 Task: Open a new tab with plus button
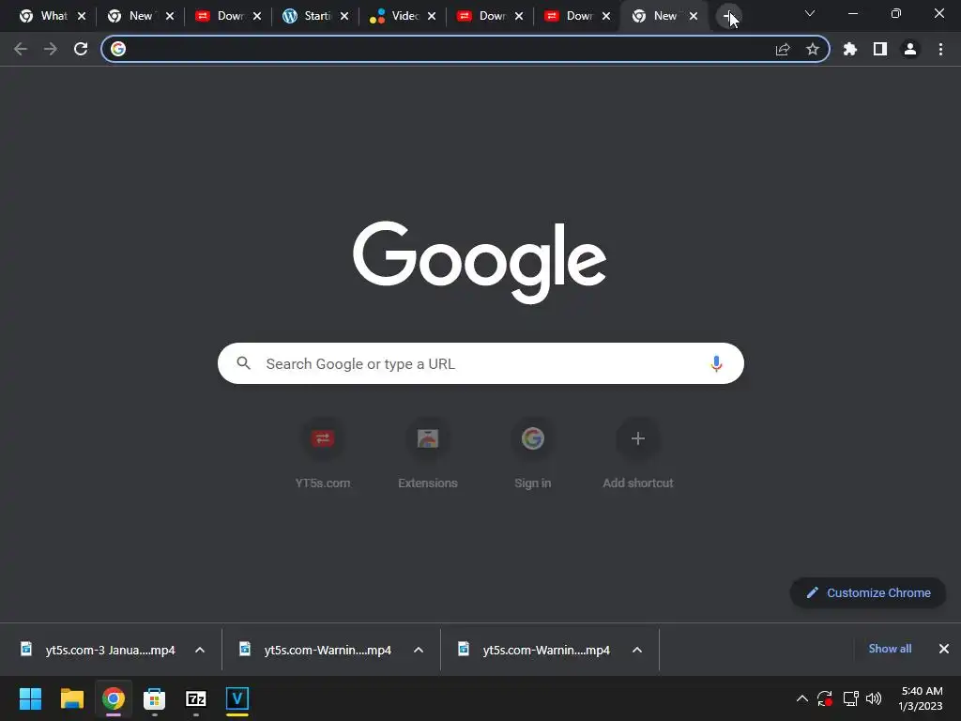point(728,17)
